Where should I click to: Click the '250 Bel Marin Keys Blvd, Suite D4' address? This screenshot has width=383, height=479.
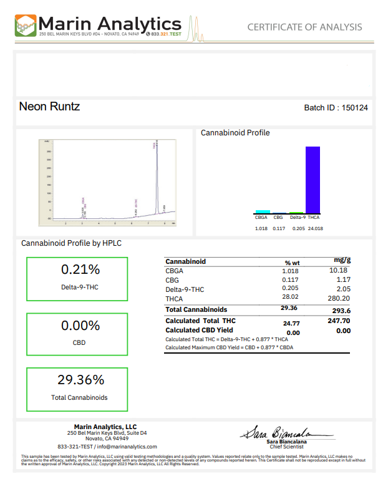click(107, 433)
